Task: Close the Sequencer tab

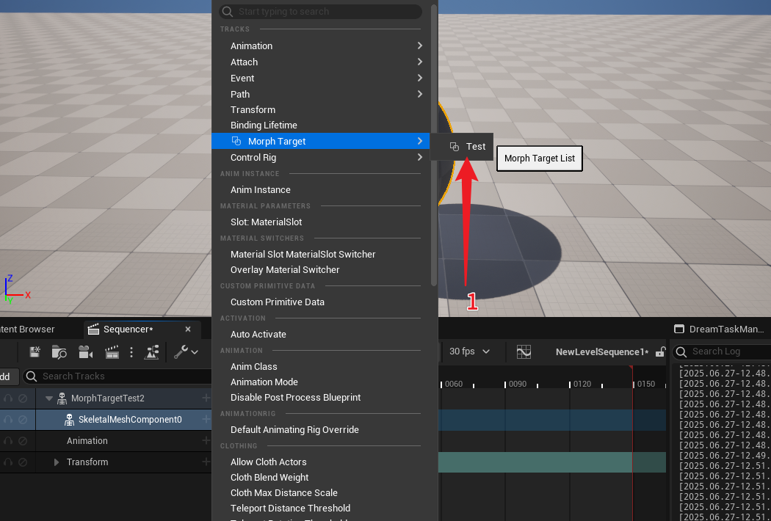Action: (x=188, y=329)
